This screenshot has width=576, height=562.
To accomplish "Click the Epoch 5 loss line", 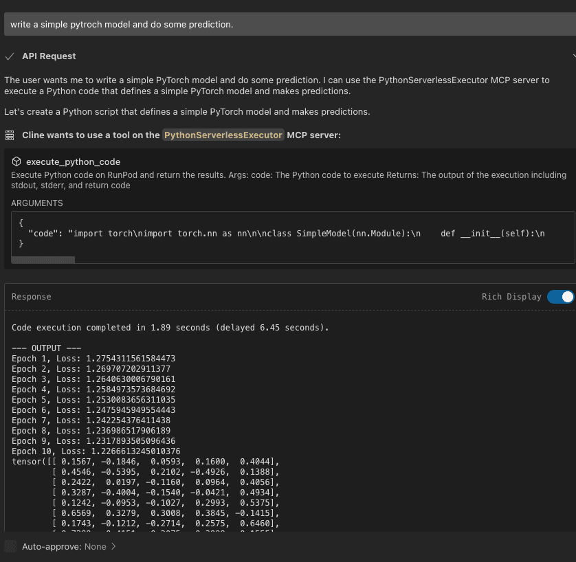I will click(x=93, y=399).
